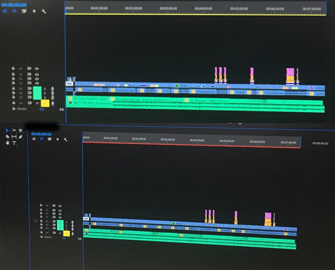335x270 pixels.
Task: Click the track output arrows beside lower Master
Action: point(80,239)
